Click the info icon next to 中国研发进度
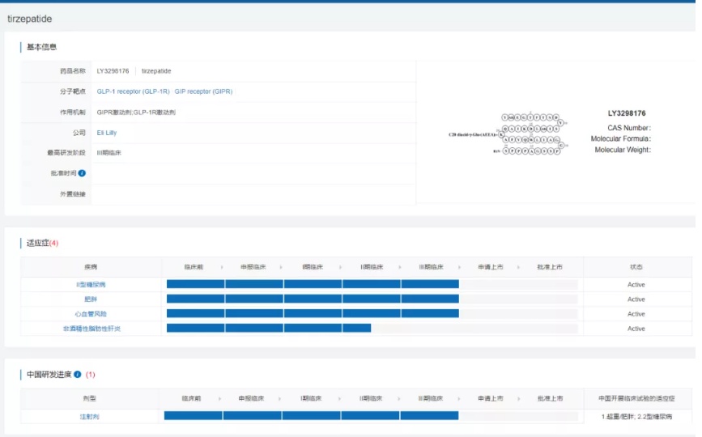702x437 pixels. pyautogui.click(x=78, y=375)
